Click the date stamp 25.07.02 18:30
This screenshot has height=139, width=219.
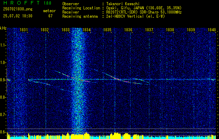coord(18,16)
